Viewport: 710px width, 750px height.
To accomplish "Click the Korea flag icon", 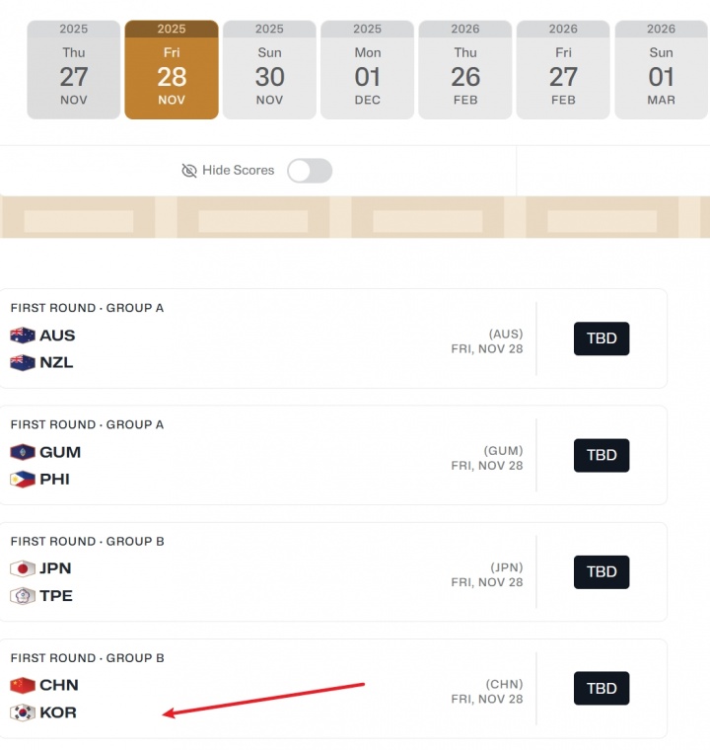I will (23, 712).
